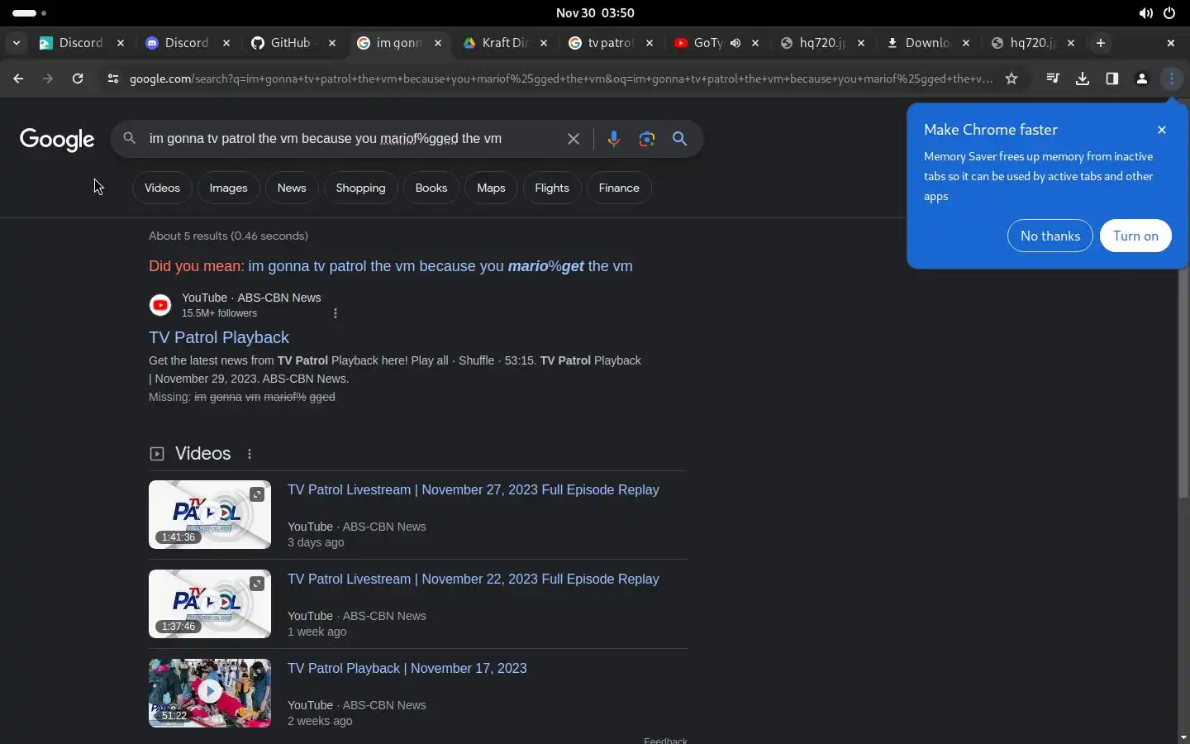The height and width of the screenshot is (744, 1190).
Task: Close the Make Chrome faster popup
Action: pos(1162,130)
